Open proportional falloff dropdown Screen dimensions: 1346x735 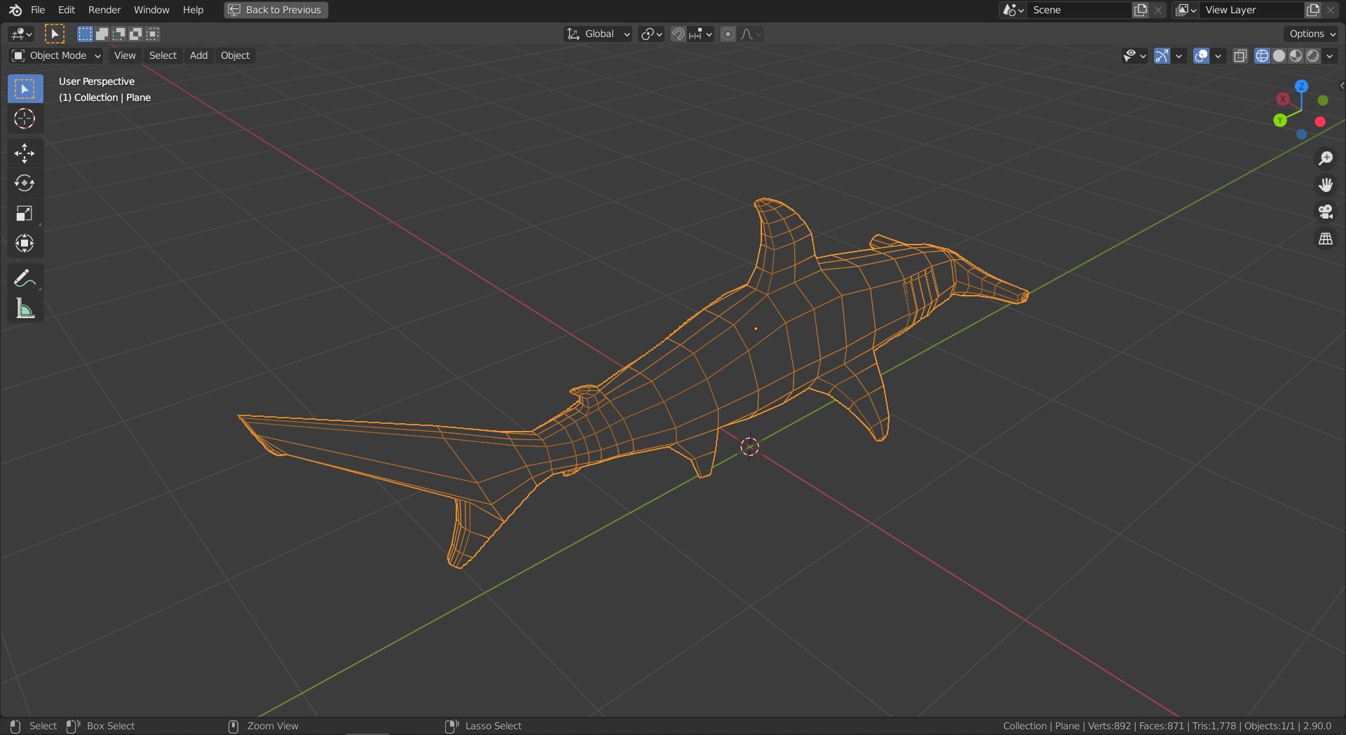click(x=751, y=34)
